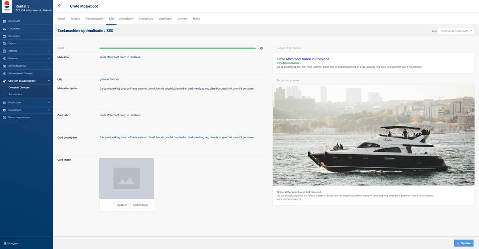479x249 pixels.
Task: Open the Media tab
Action: tap(196, 19)
